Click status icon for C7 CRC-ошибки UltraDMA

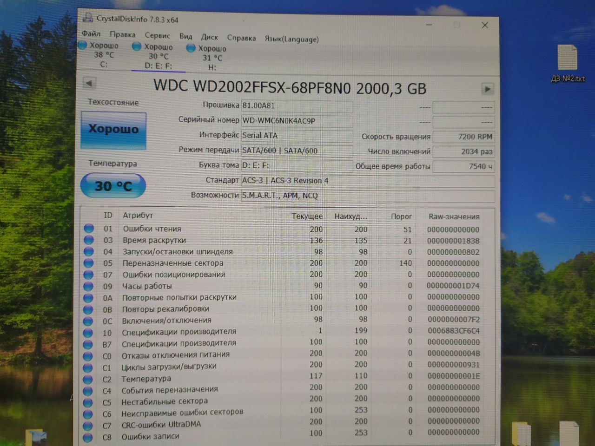[x=87, y=426]
